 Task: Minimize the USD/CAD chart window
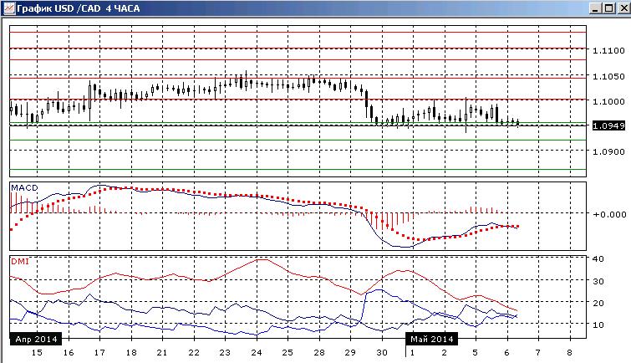[x=597, y=8]
